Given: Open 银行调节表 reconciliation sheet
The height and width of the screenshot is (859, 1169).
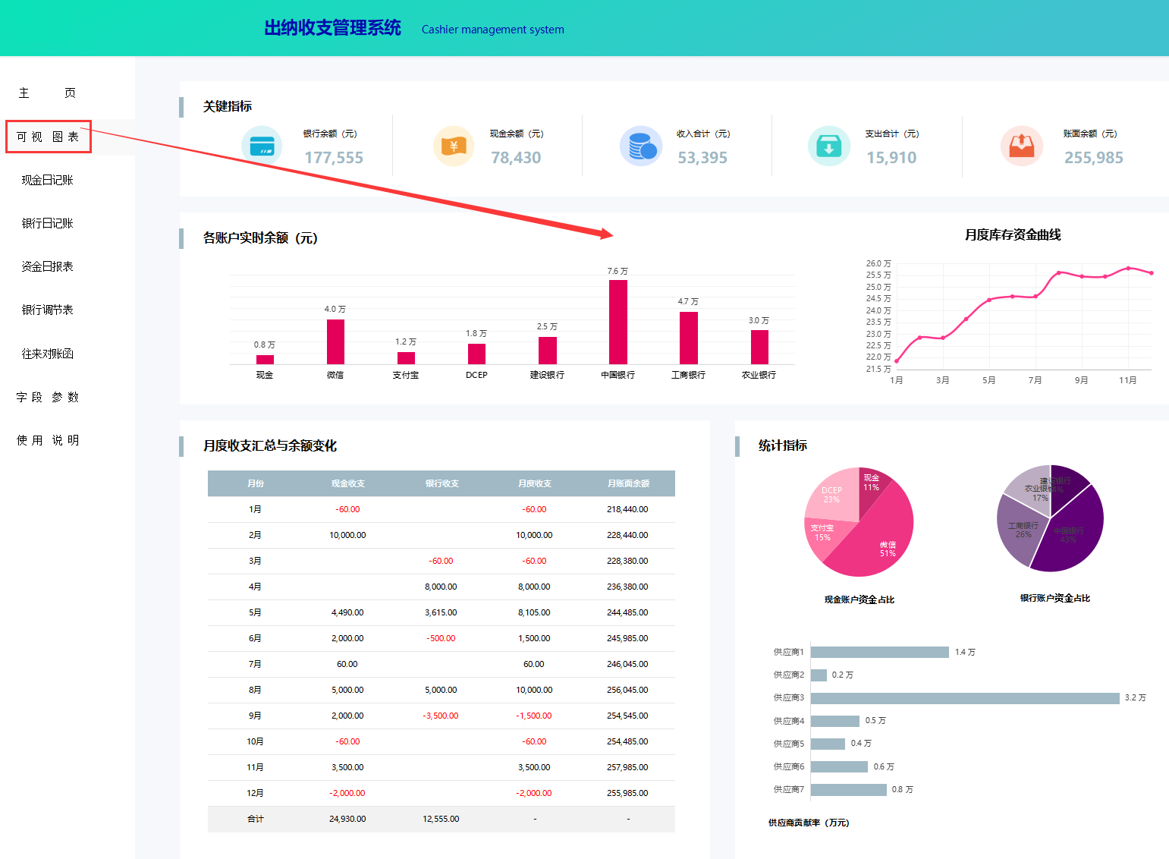Looking at the screenshot, I should coord(48,310).
